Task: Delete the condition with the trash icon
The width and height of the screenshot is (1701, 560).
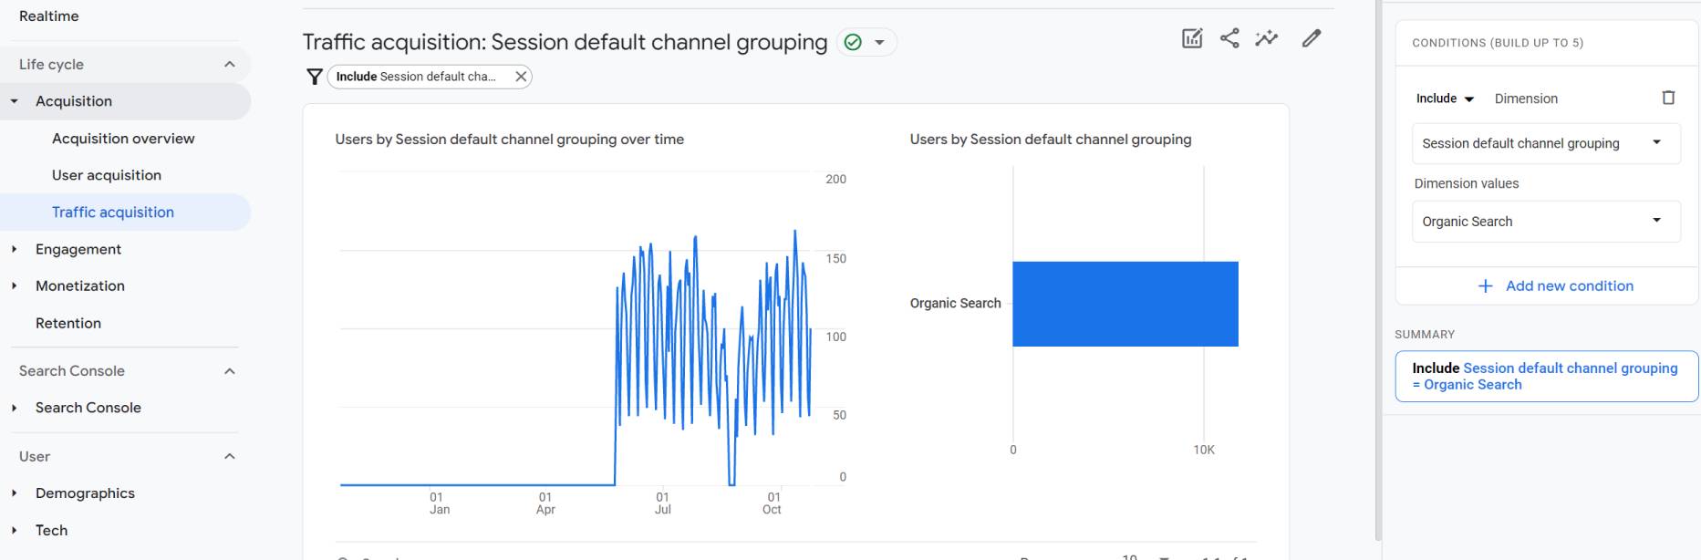Action: pyautogui.click(x=1668, y=98)
